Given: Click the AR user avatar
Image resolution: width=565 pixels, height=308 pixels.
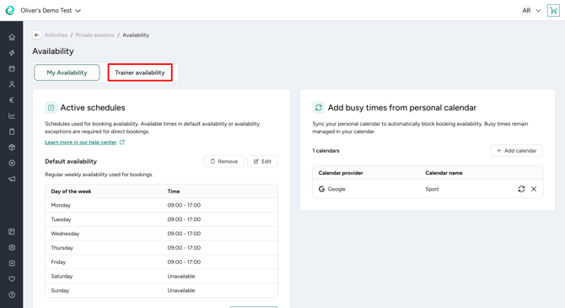Looking at the screenshot, I should point(526,10).
